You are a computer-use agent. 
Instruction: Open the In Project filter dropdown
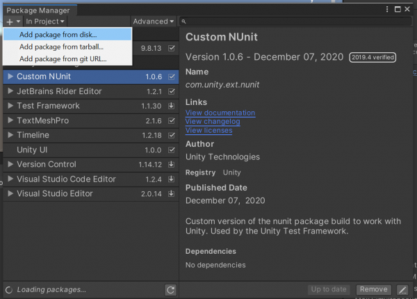44,22
